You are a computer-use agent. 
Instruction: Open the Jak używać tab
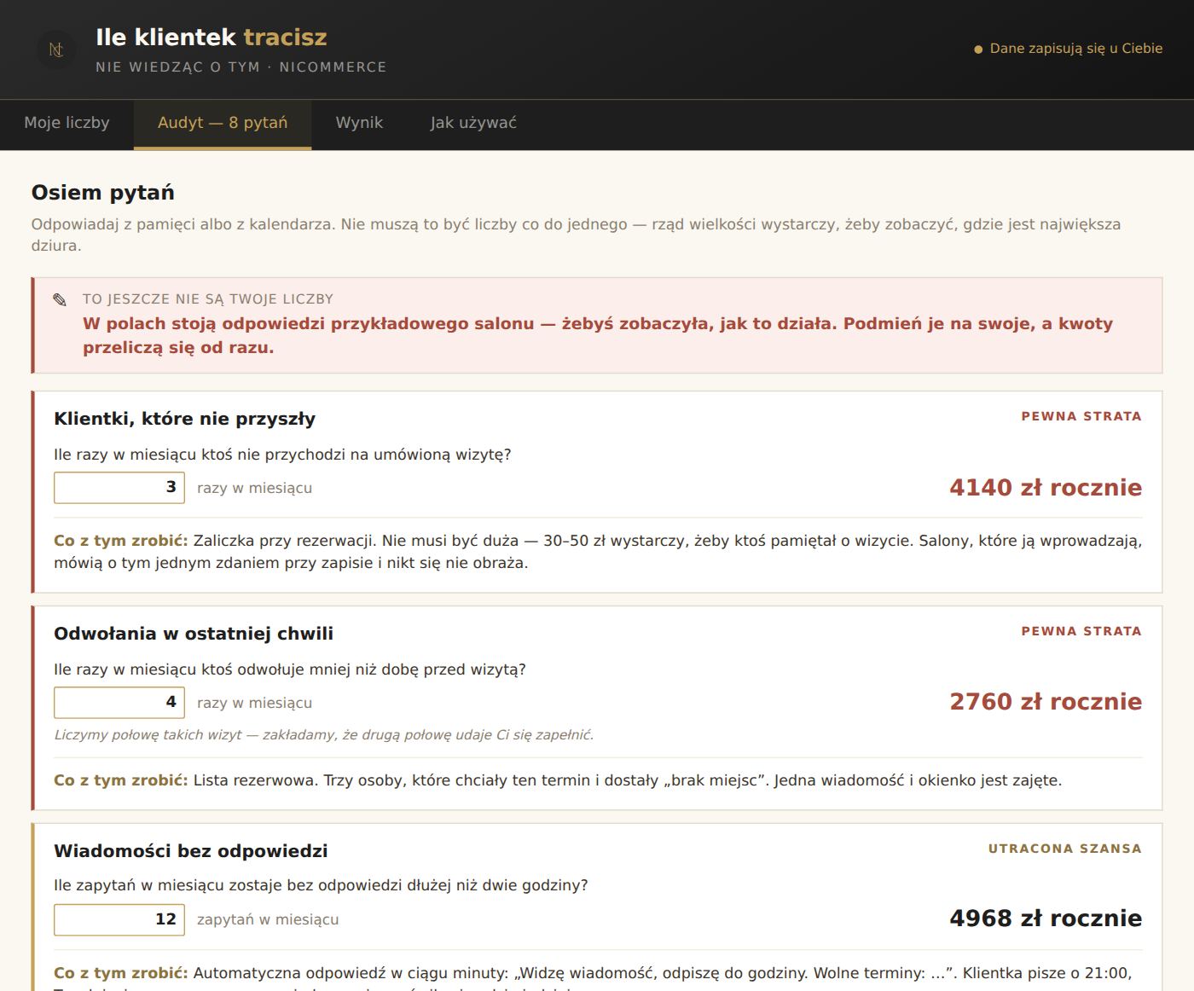[473, 123]
